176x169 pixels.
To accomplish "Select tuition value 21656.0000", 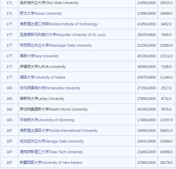I will coord(146,3).
